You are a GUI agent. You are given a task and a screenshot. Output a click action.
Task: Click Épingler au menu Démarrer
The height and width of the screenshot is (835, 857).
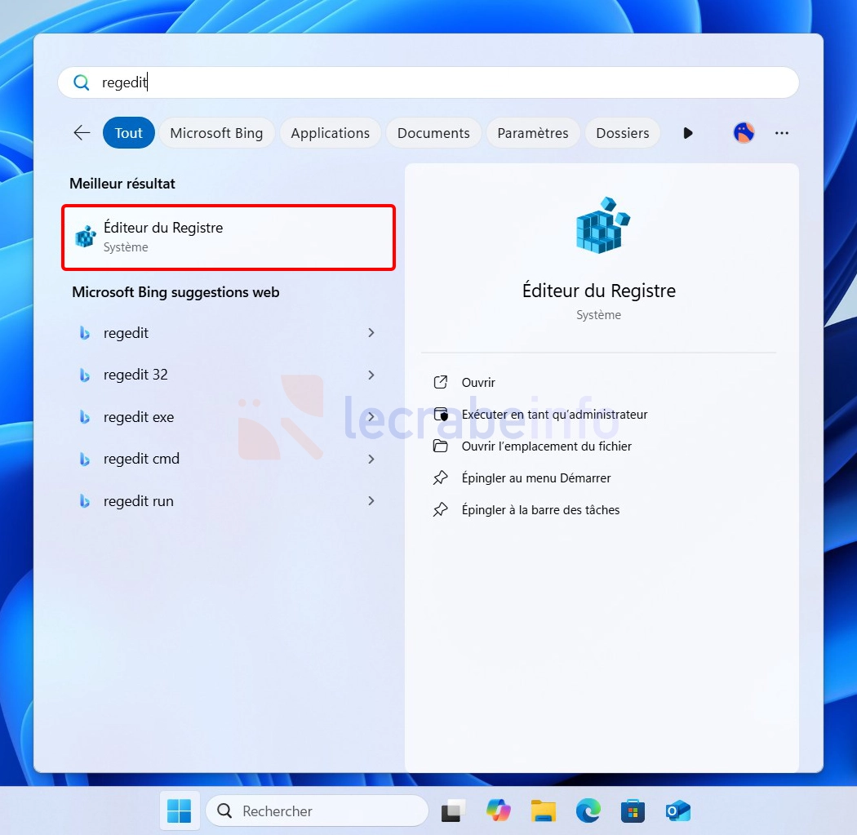click(x=536, y=478)
